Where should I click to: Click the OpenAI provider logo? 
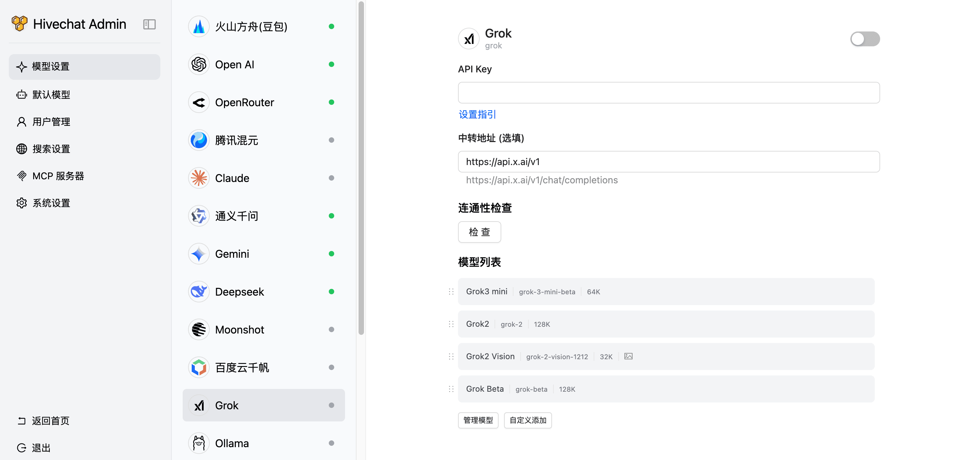click(199, 64)
